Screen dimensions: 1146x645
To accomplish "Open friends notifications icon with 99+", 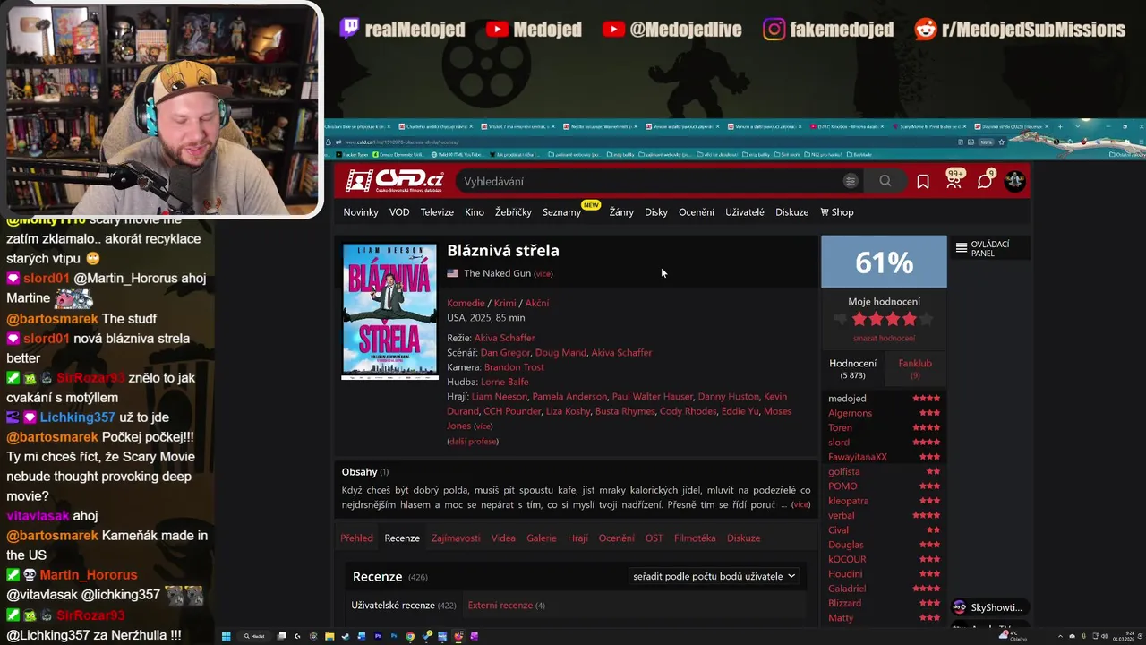I will 954,180.
